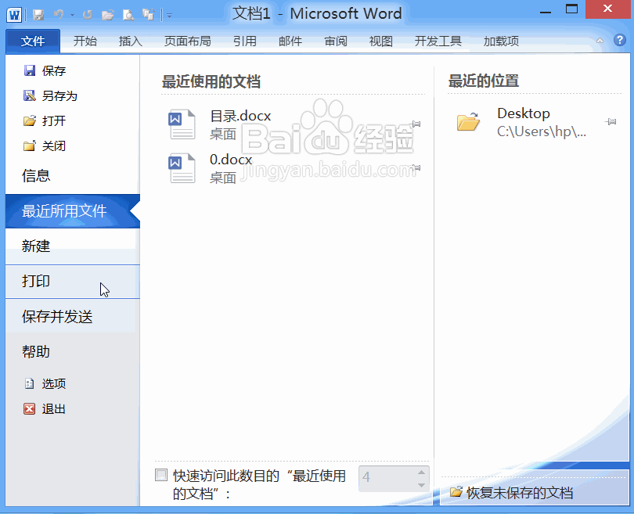Click the Open folder icon in Quick Access Toolbar
634x514 pixels.
107,15
